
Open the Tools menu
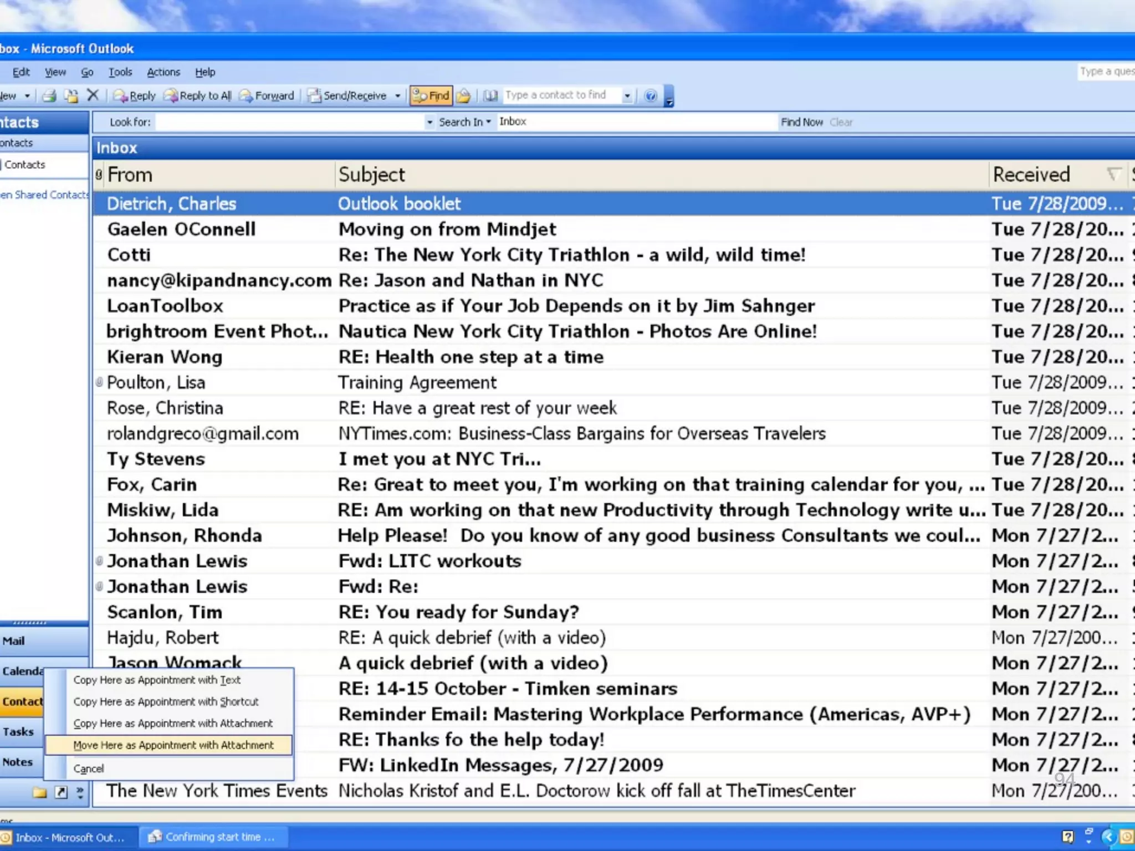click(x=120, y=72)
